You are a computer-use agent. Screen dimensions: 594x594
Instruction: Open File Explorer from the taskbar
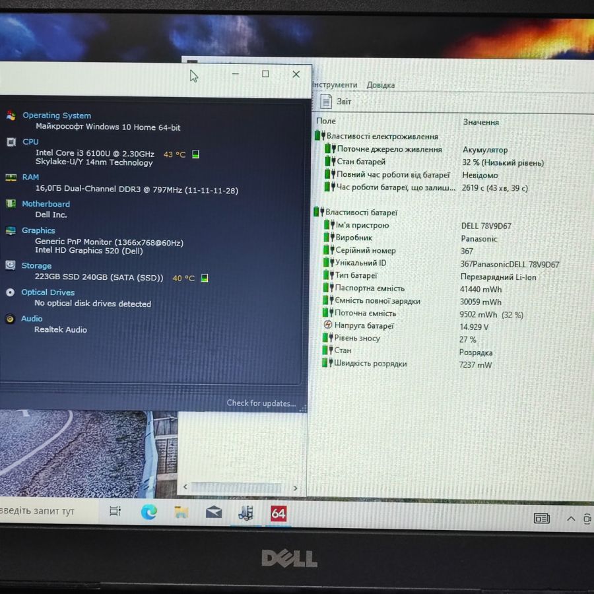click(181, 513)
